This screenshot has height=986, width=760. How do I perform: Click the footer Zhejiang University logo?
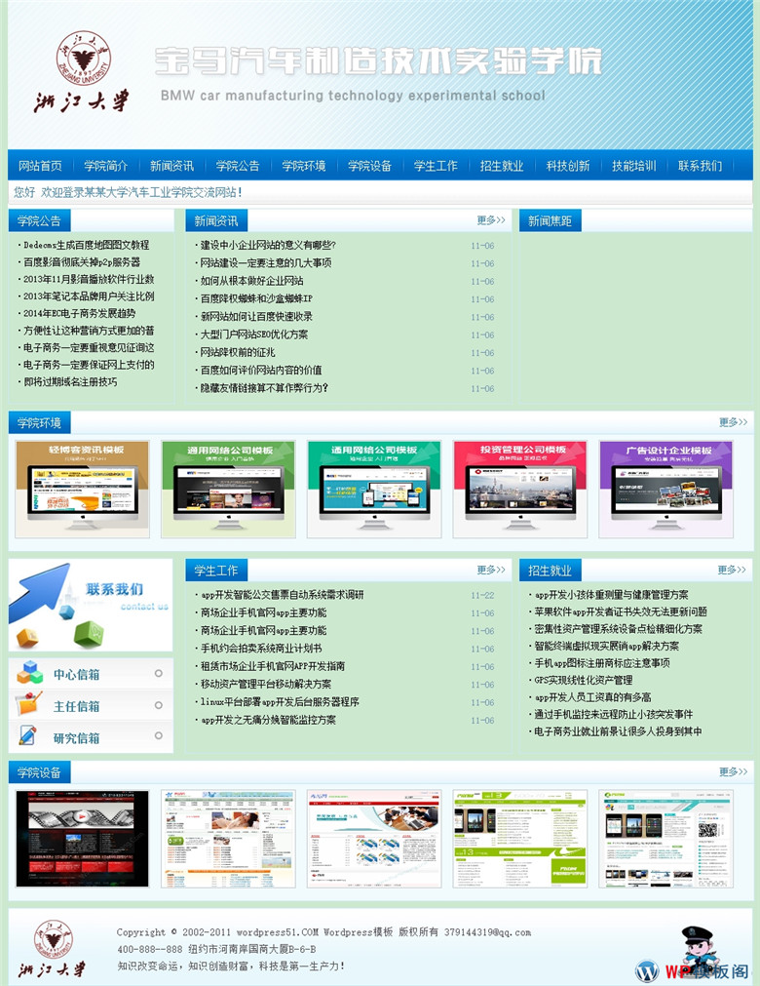point(53,948)
